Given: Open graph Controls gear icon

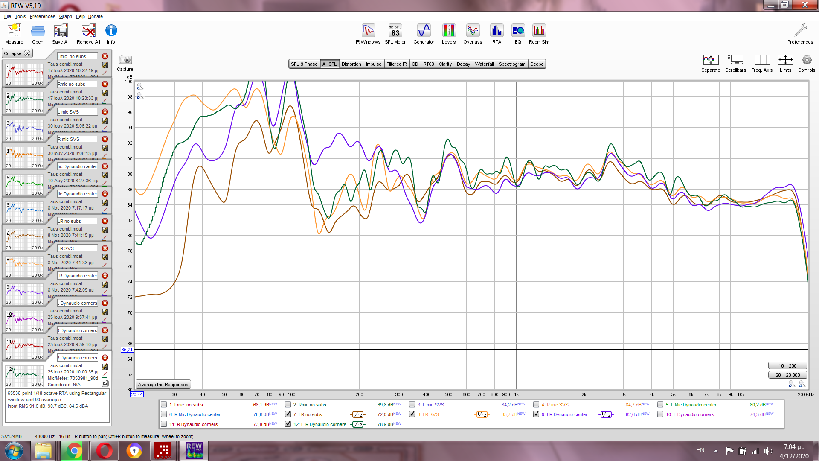Looking at the screenshot, I should tap(806, 60).
